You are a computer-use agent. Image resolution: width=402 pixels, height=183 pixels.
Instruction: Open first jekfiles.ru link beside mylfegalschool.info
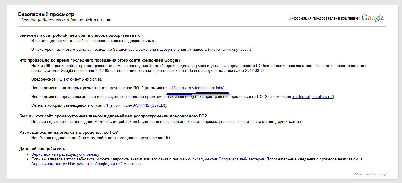pos(177,88)
